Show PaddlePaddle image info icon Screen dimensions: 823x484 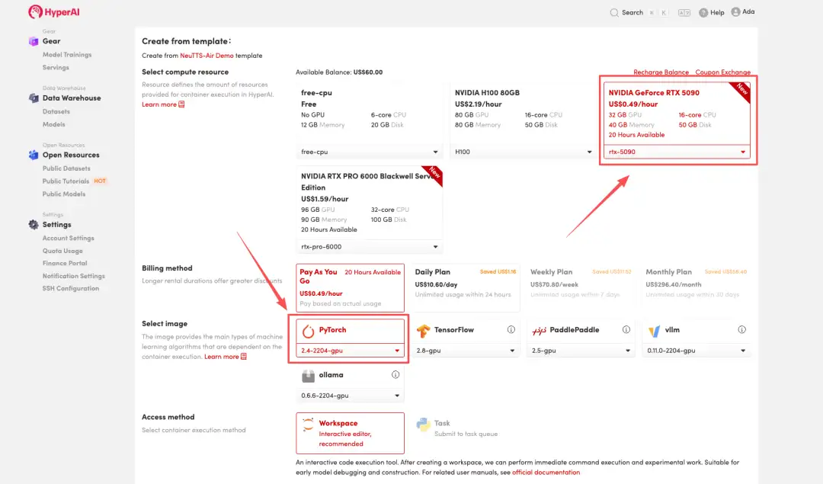click(x=626, y=330)
